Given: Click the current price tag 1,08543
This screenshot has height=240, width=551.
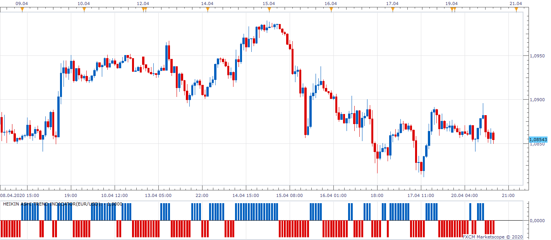Looking at the screenshot, I should 538,139.
